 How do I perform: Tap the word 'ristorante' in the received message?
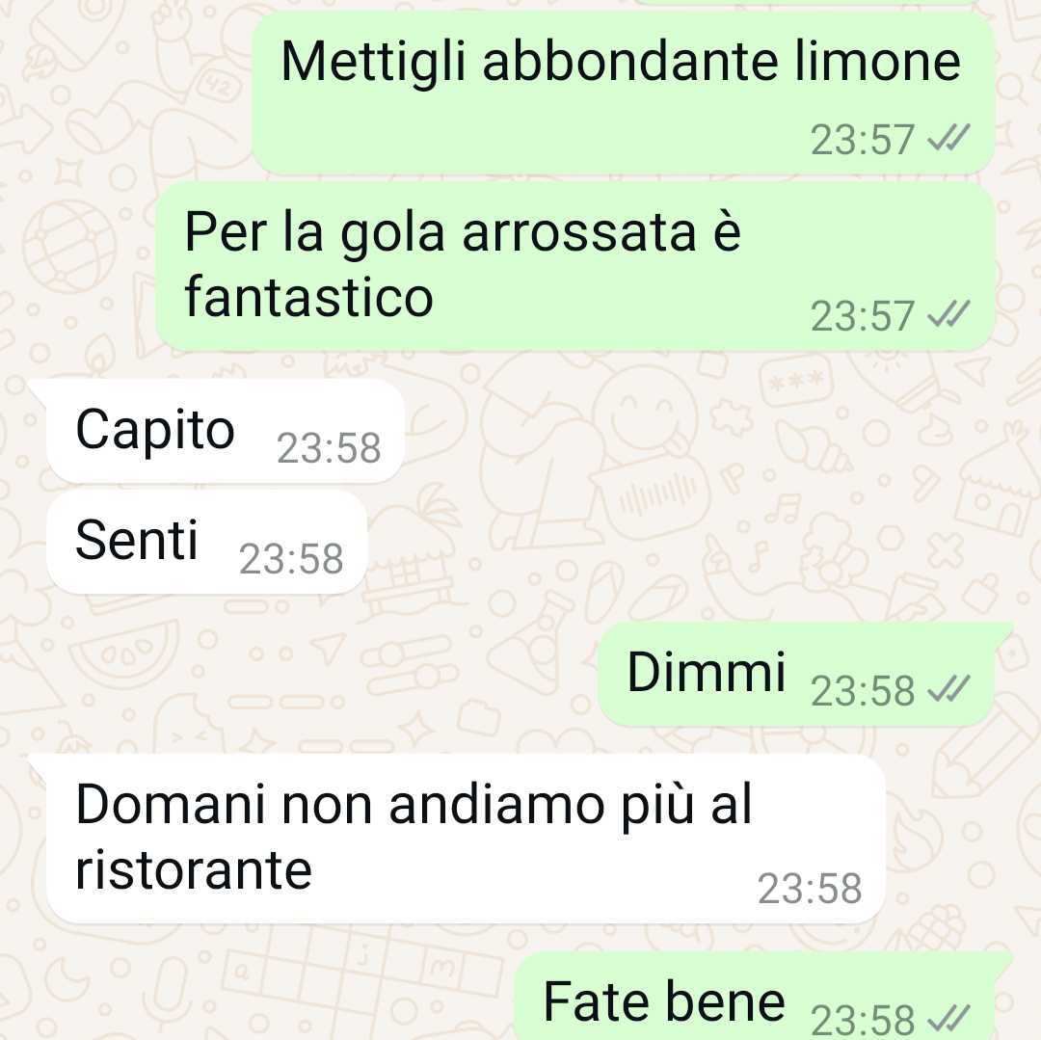coord(194,870)
